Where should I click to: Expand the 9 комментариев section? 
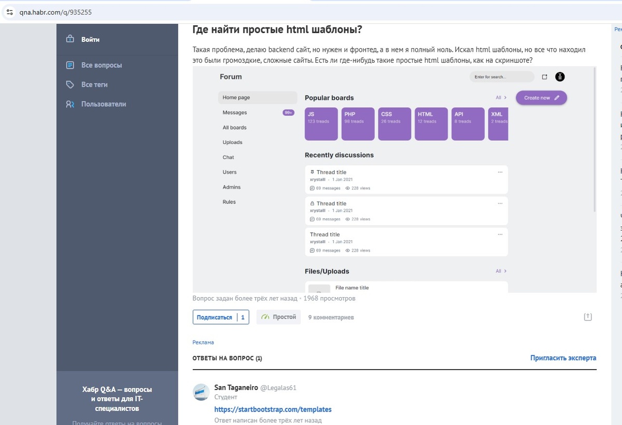pyautogui.click(x=331, y=317)
